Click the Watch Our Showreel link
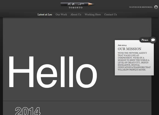The width and height of the screenshot is (159, 115). click(x=141, y=7)
